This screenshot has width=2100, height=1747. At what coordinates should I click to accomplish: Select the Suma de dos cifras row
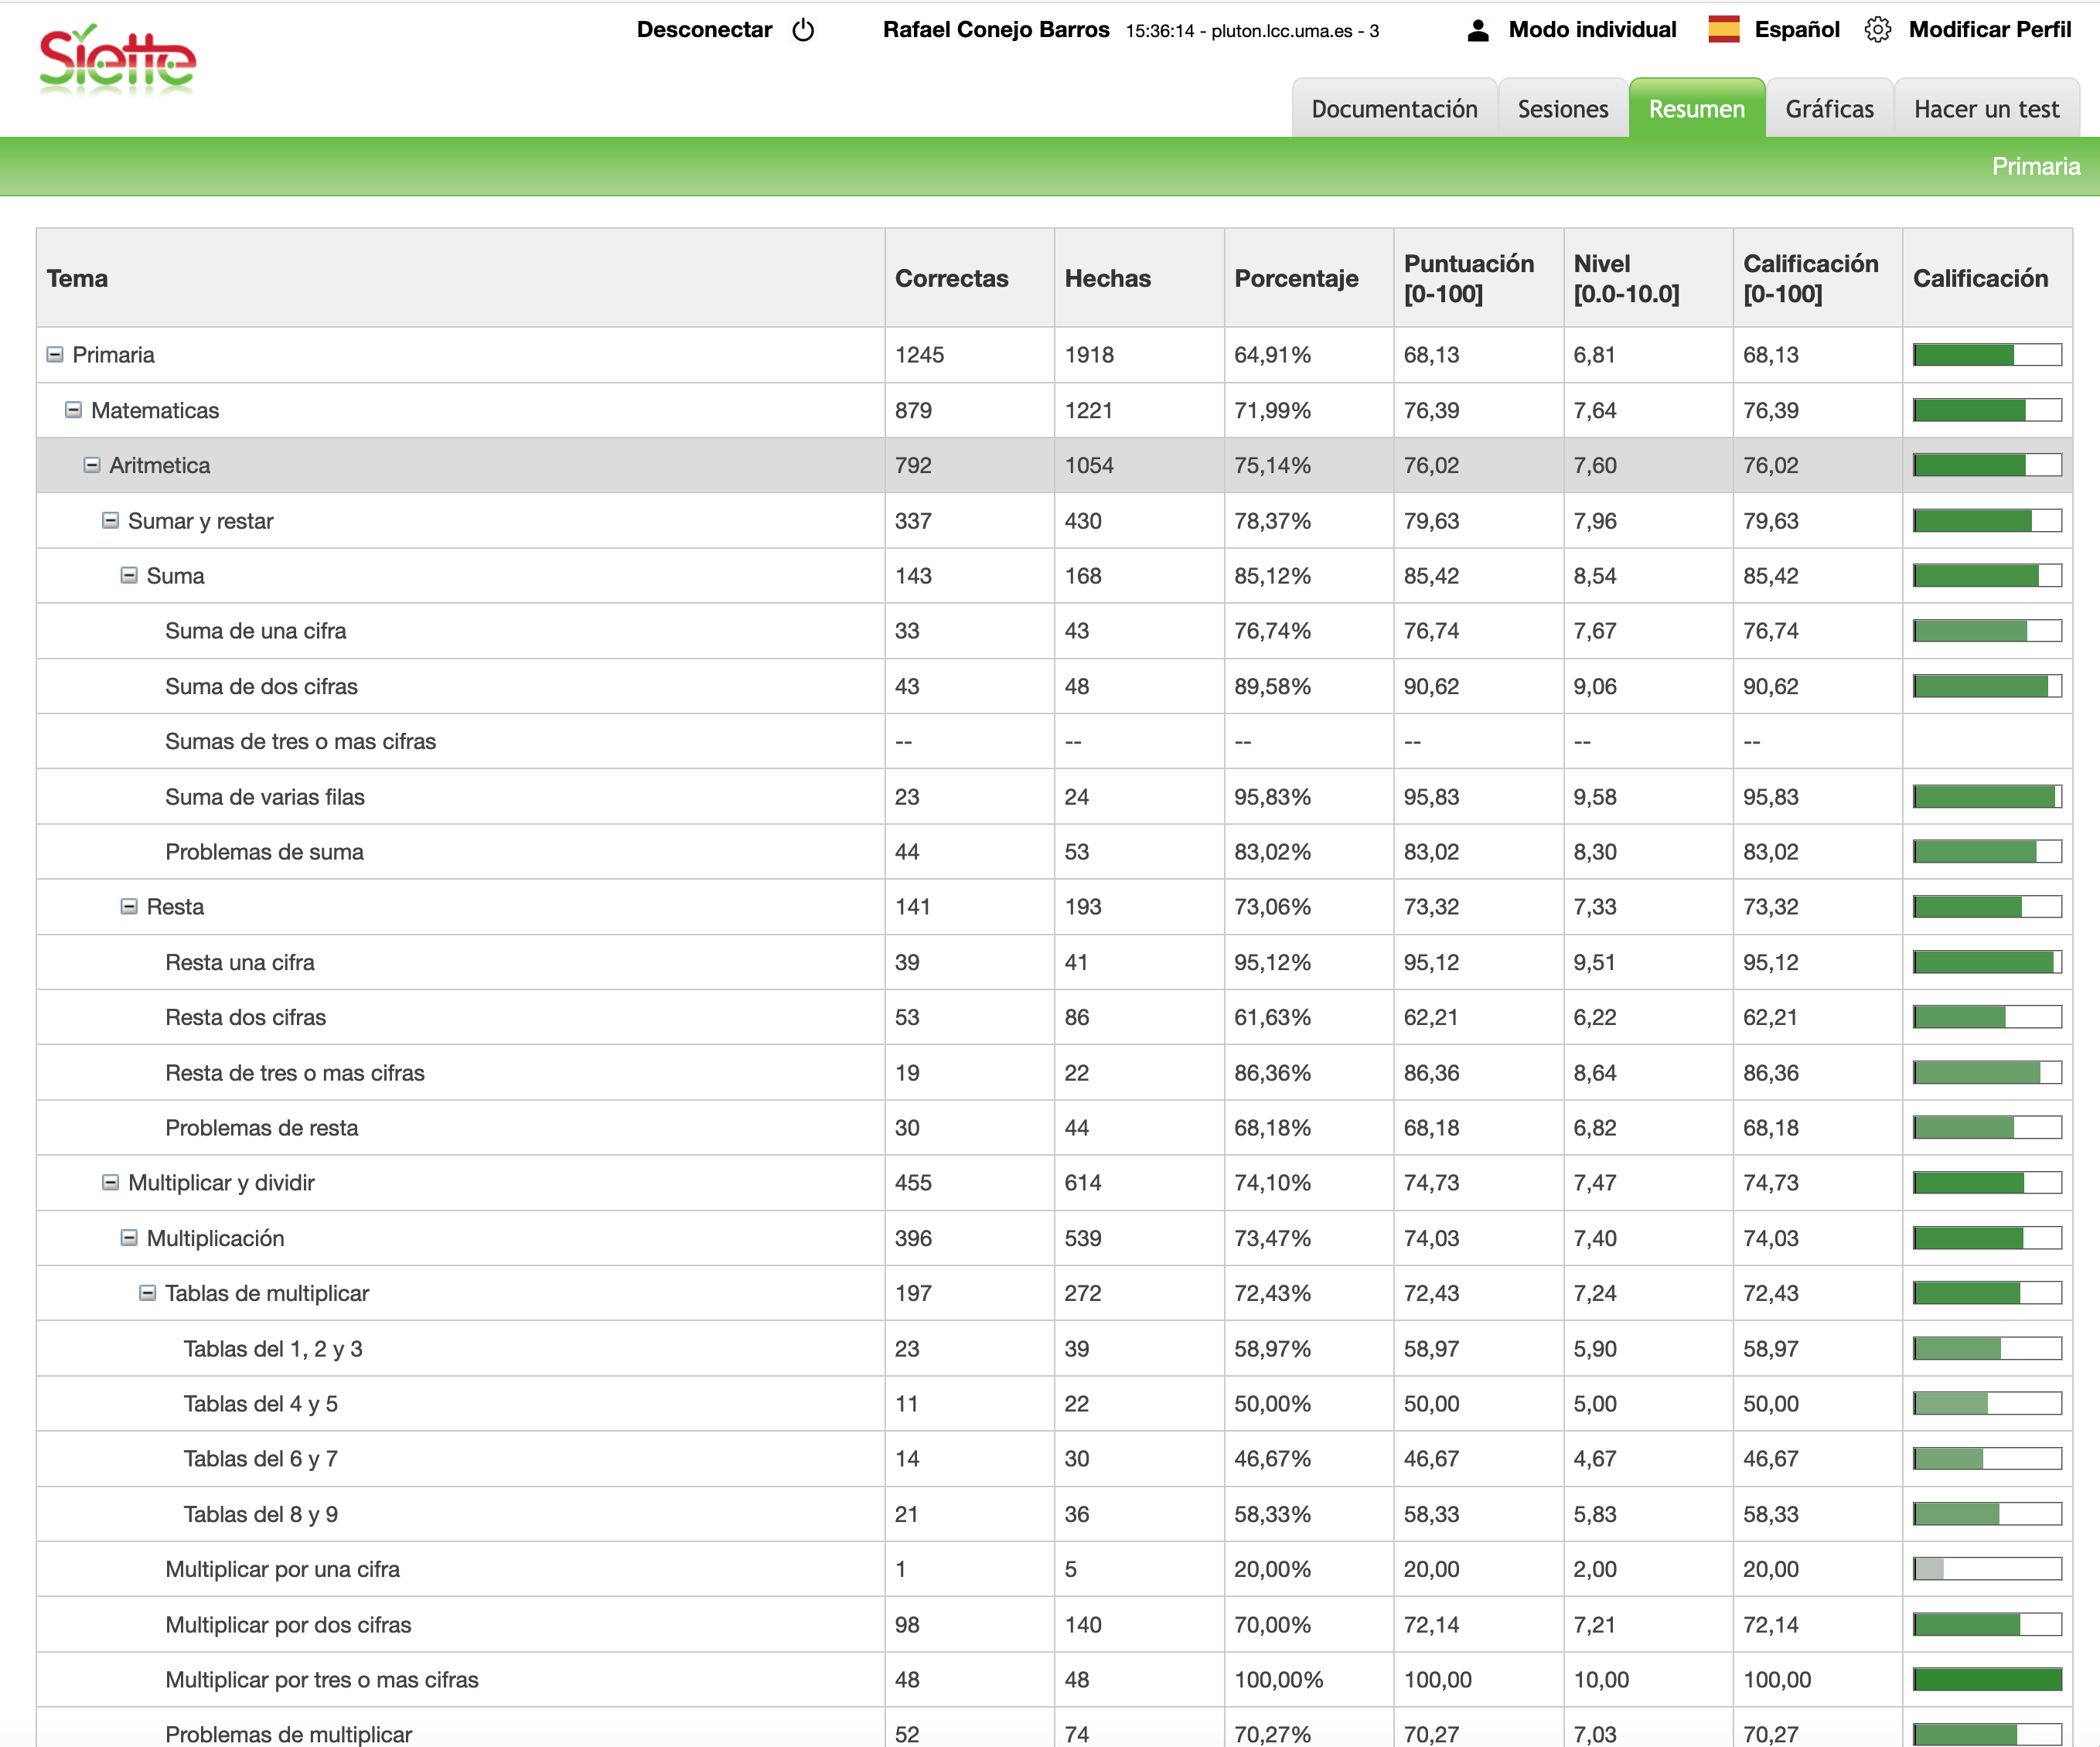click(261, 687)
